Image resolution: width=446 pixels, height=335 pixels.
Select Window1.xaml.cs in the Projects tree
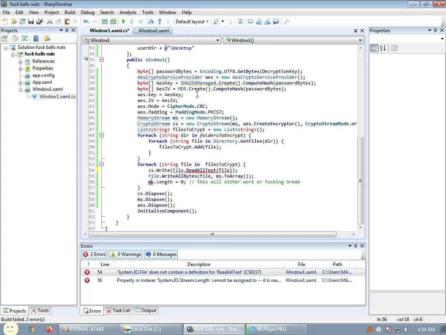coord(57,97)
